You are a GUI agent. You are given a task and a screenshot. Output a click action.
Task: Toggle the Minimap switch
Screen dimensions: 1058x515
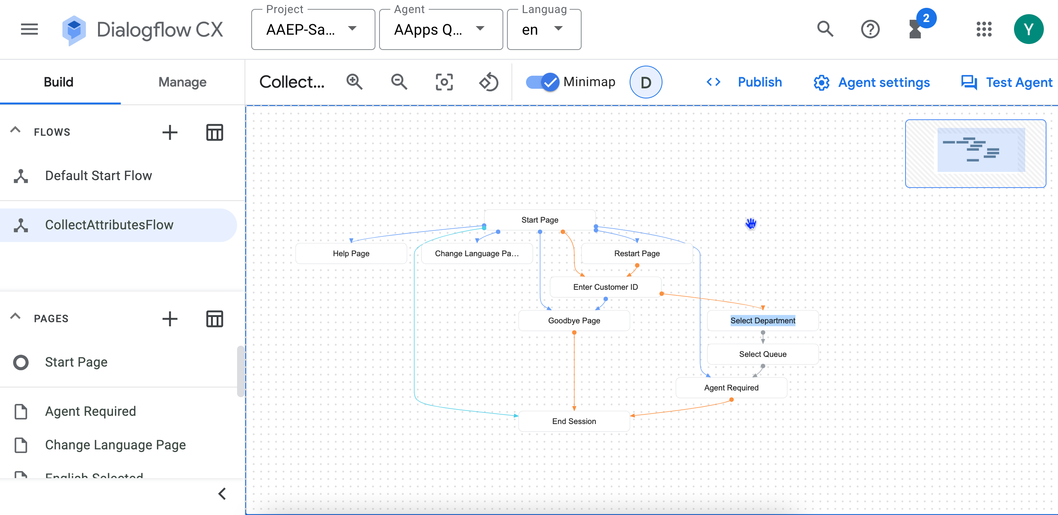(x=542, y=82)
